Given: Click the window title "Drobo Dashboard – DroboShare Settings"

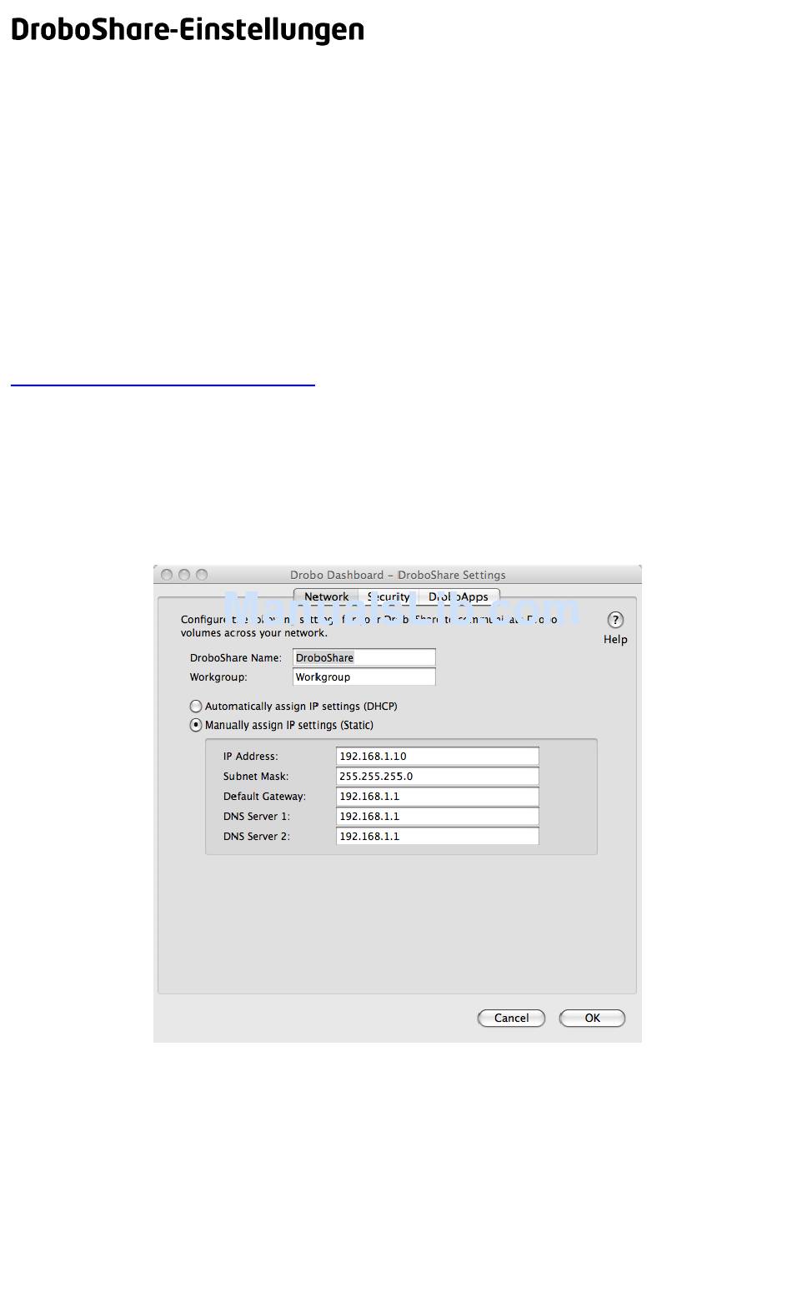Looking at the screenshot, I should [x=398, y=575].
